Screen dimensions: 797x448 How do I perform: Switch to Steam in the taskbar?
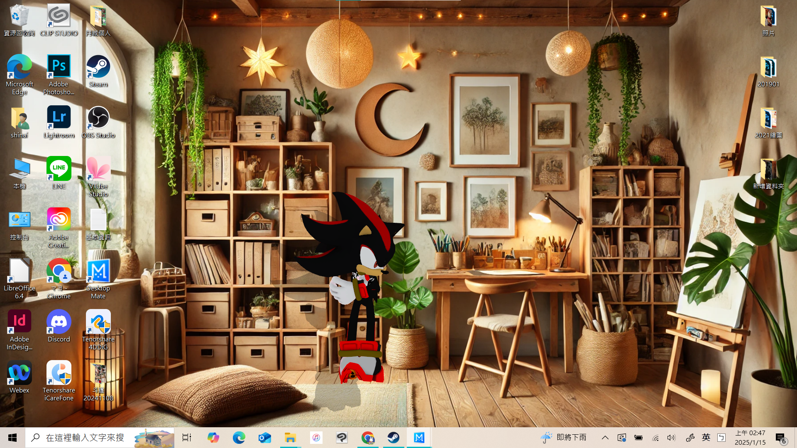coord(394,438)
